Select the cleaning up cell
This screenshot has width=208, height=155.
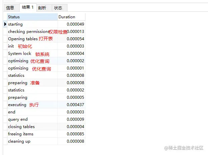click(32, 141)
